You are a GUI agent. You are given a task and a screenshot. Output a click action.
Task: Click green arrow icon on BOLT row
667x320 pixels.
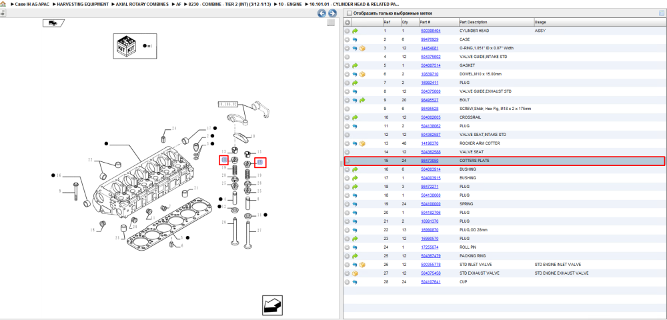[x=362, y=100]
